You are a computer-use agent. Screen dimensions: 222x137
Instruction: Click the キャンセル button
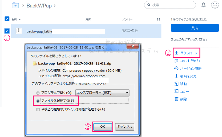tap(125, 127)
